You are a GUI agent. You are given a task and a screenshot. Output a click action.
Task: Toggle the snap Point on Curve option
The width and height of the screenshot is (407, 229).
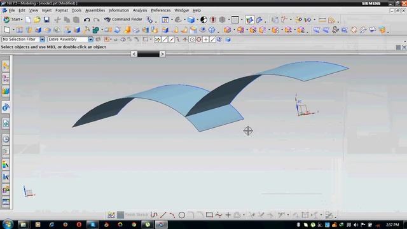(212, 39)
